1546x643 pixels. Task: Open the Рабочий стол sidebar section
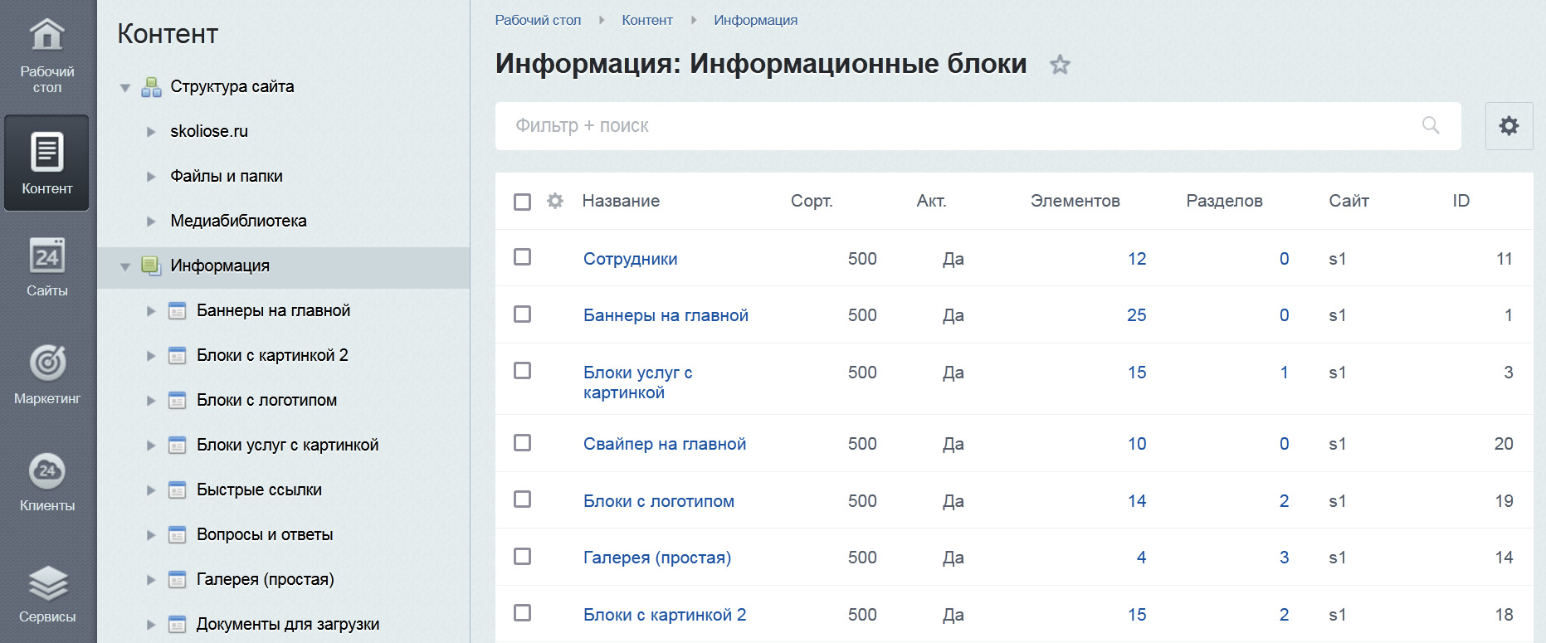[x=47, y=56]
